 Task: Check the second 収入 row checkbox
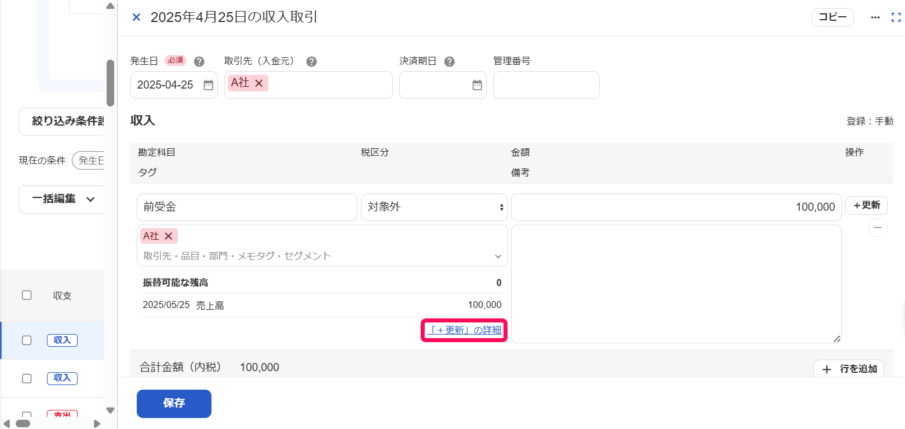[x=27, y=378]
